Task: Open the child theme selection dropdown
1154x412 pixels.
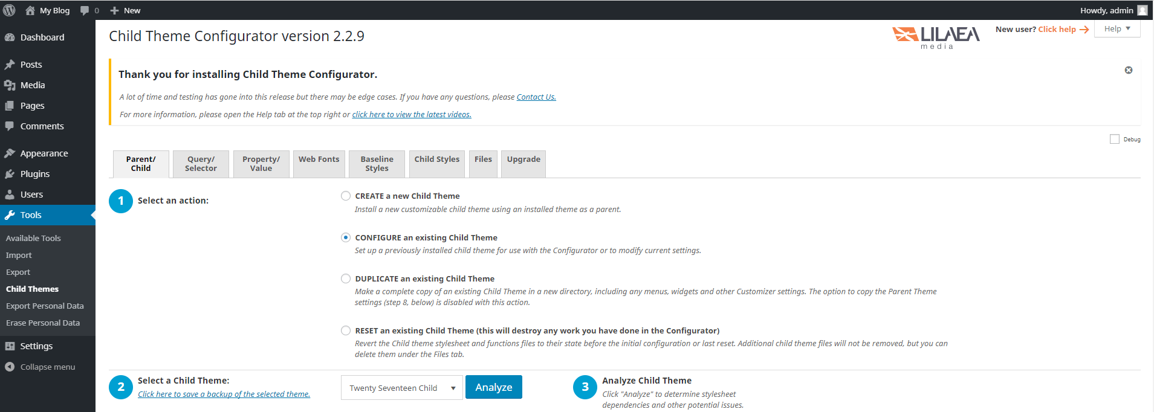Action: tap(401, 388)
